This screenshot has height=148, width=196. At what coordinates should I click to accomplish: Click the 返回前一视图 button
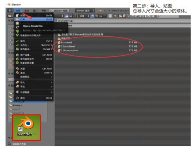coord(59,11)
